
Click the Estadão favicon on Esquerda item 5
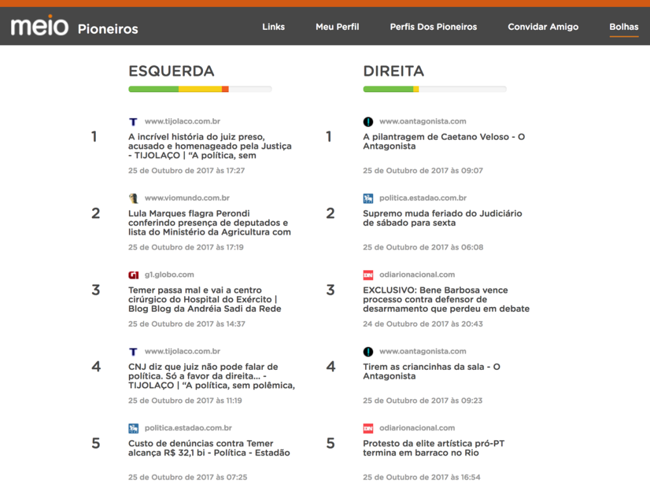click(x=133, y=428)
